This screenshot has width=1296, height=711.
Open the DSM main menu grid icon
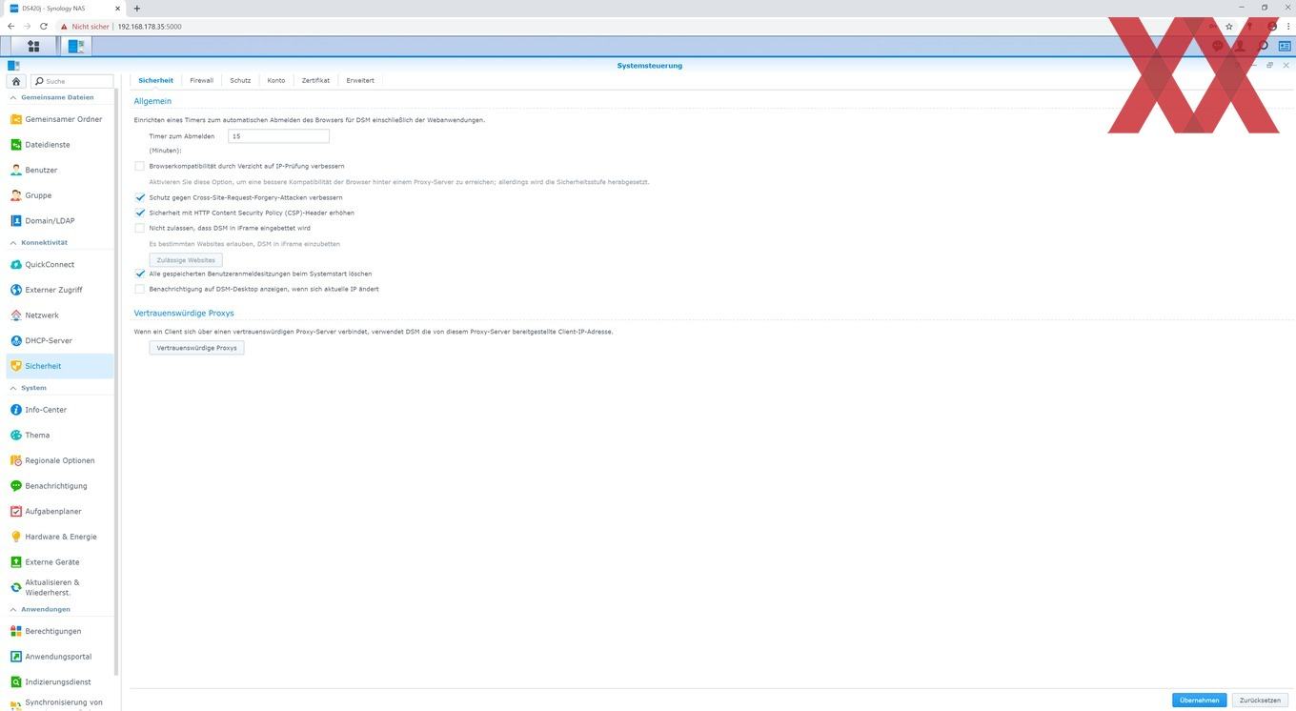point(33,46)
